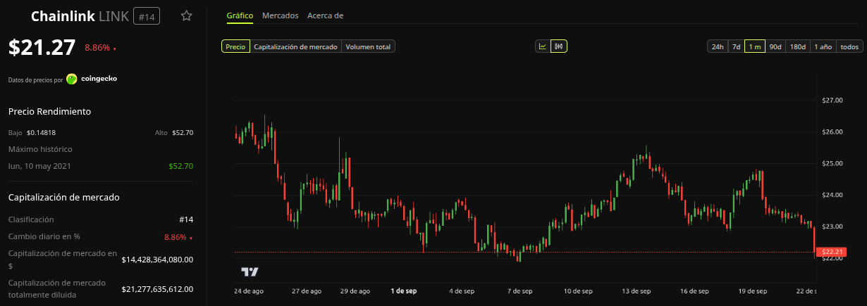Switch to candlestick chart view icon
Screen dimensions: 867x306
(559, 46)
